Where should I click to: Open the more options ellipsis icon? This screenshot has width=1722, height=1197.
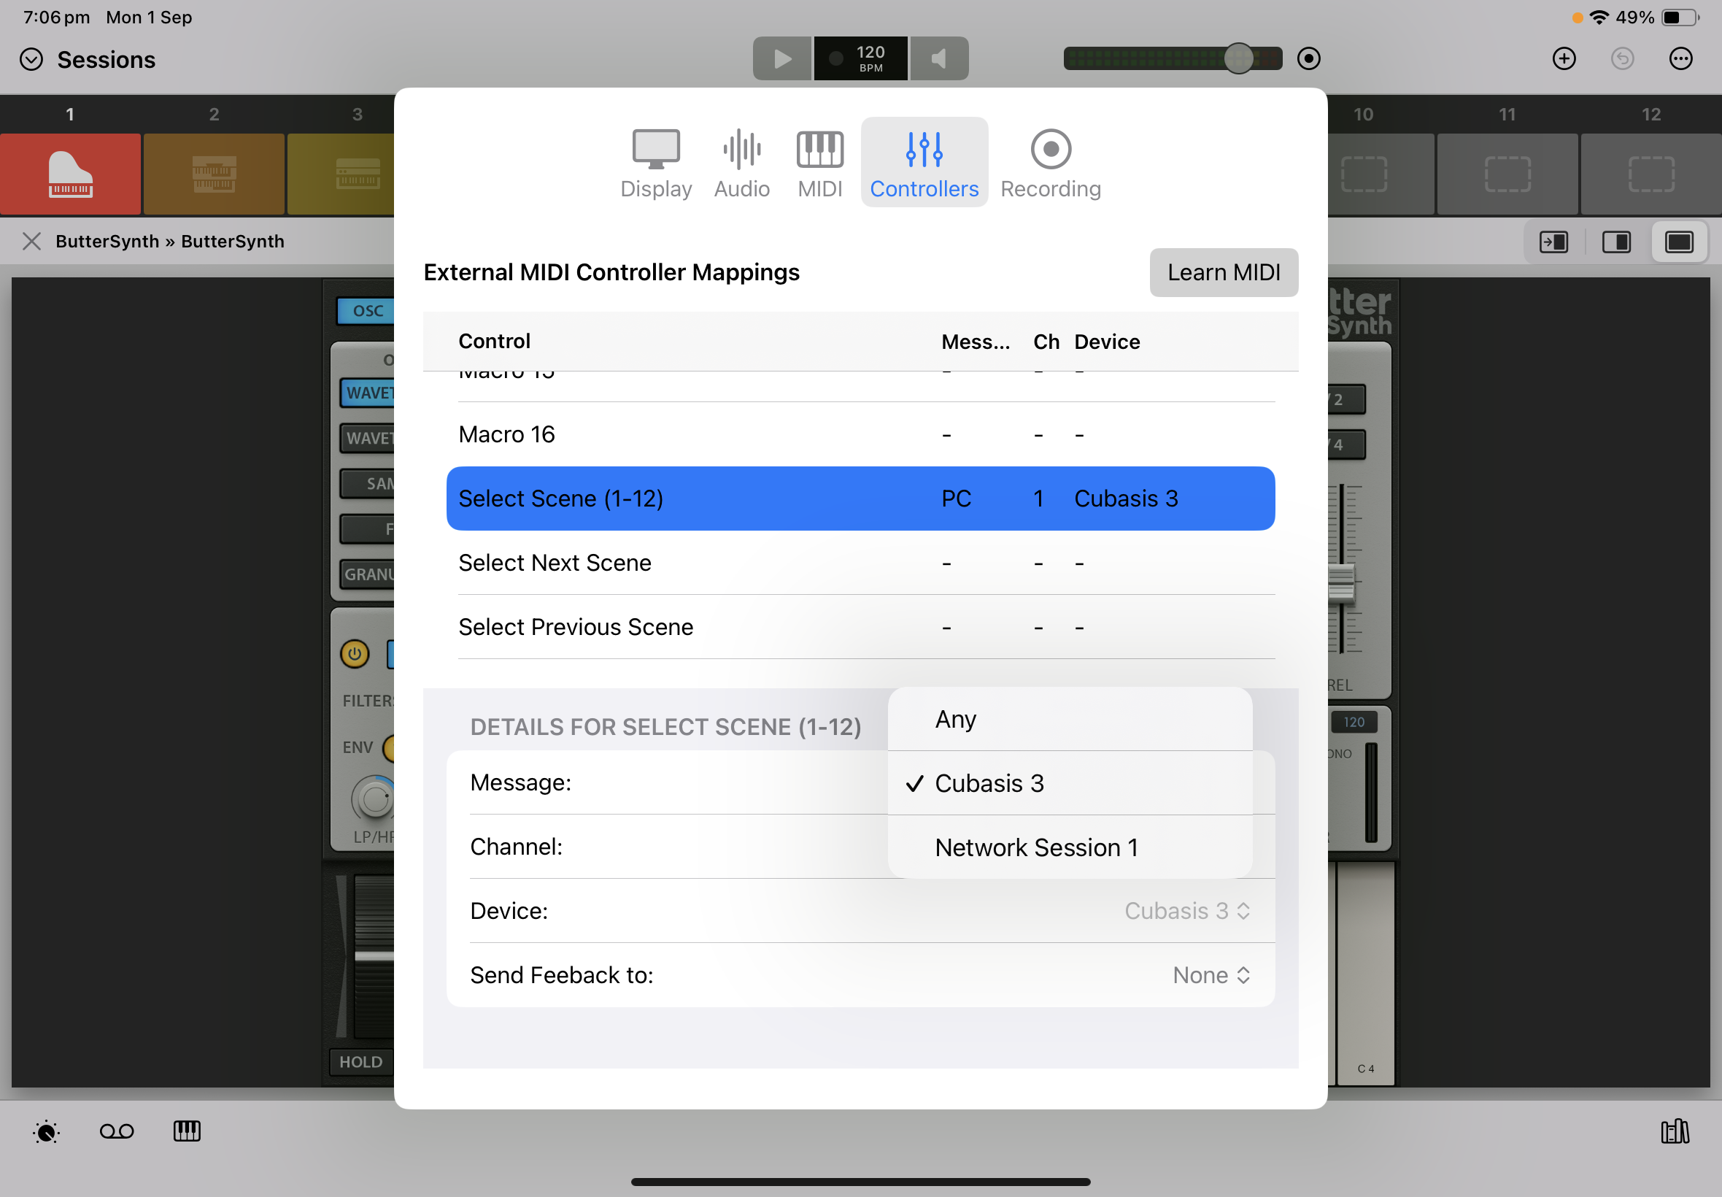click(1680, 58)
